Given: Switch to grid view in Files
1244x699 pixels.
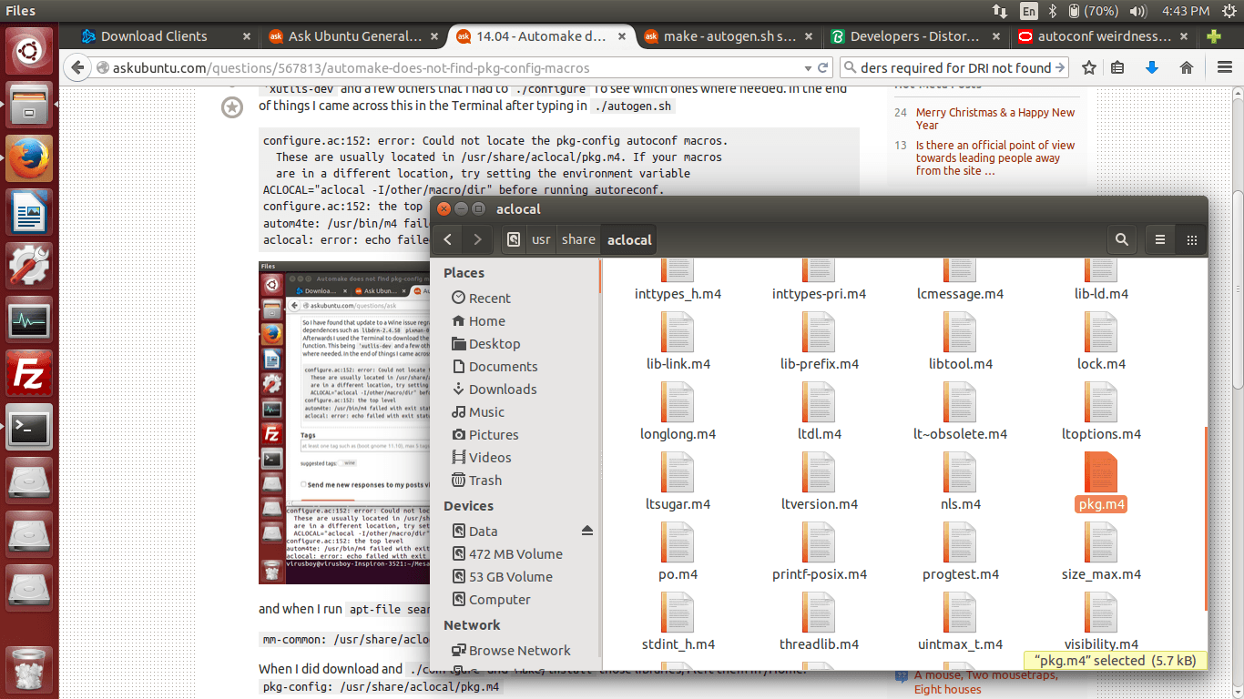Looking at the screenshot, I should (1191, 239).
